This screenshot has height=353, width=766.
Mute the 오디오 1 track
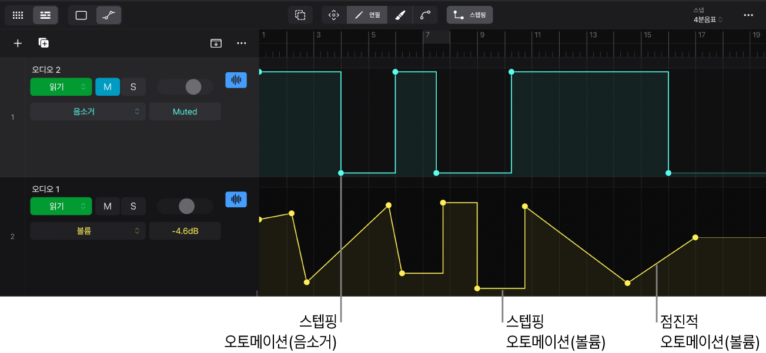tap(108, 206)
